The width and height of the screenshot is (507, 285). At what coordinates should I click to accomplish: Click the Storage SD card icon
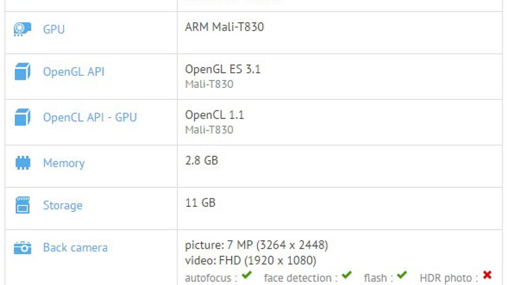(x=22, y=205)
